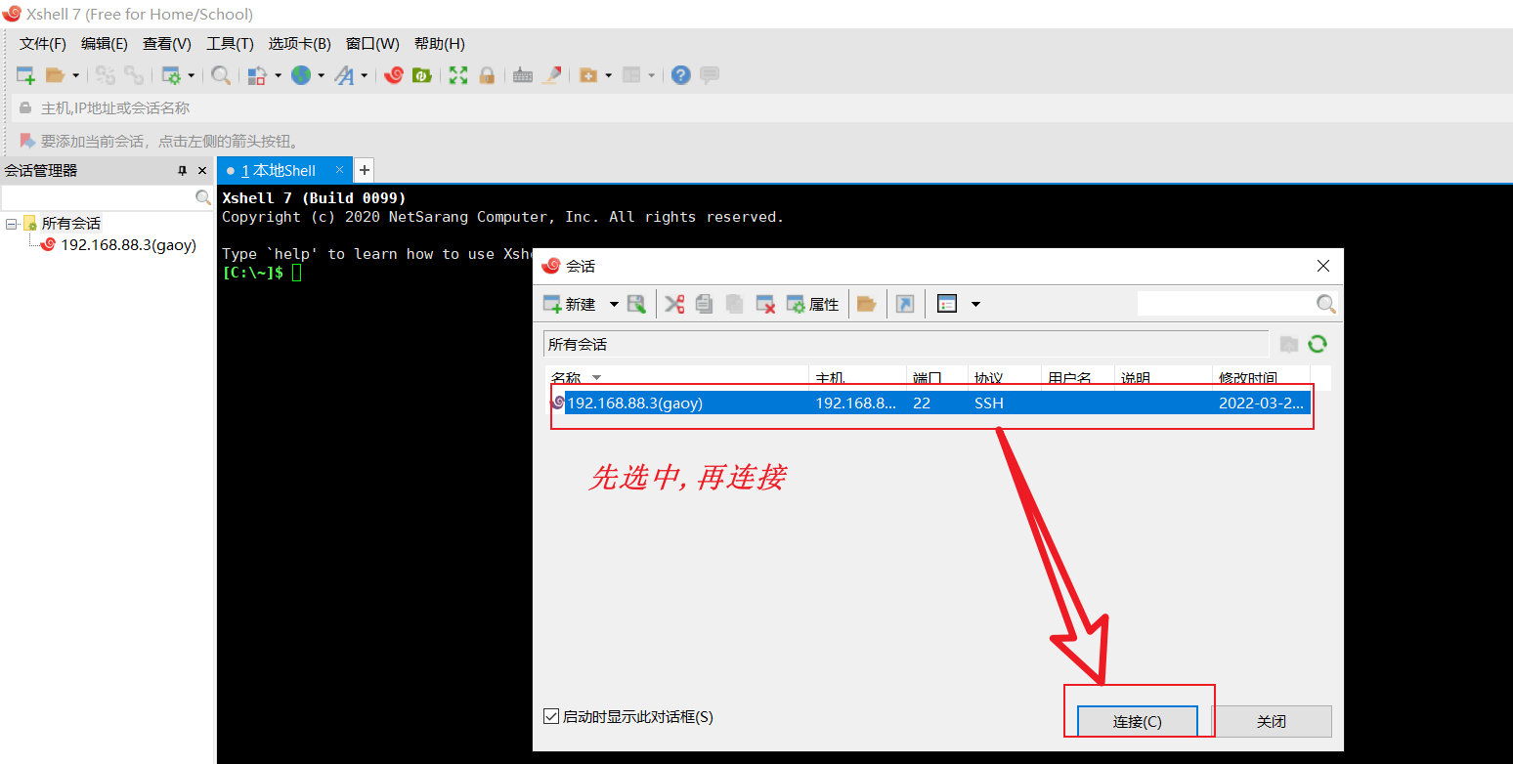Click the Cut scissors icon in the Sessions dialog
1513x764 pixels.
point(674,304)
